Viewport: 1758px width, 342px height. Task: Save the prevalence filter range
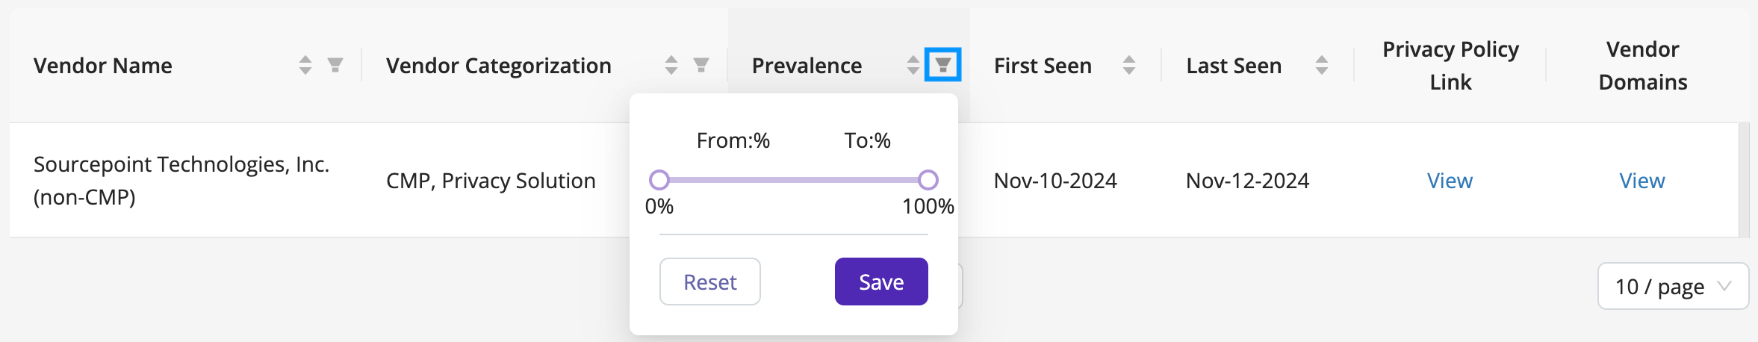coord(881,282)
